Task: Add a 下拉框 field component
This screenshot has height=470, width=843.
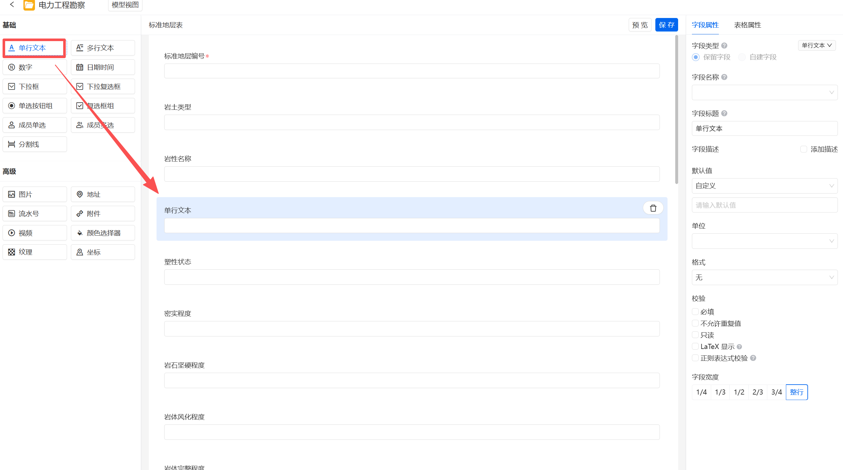Action: [x=35, y=86]
